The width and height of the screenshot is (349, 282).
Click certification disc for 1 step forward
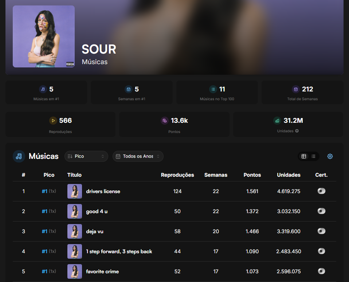(x=321, y=251)
